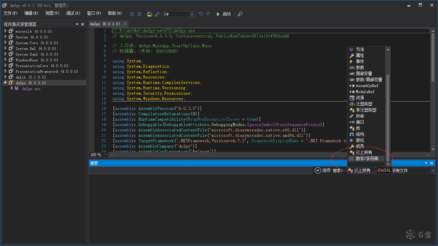Expand the dnSpy.exe module node
438x246 pixels.
coord(12,88)
